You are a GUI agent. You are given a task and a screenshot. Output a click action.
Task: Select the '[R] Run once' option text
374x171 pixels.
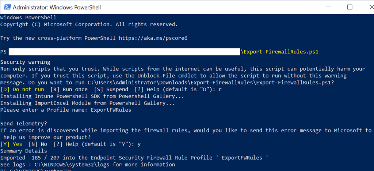[69, 90]
